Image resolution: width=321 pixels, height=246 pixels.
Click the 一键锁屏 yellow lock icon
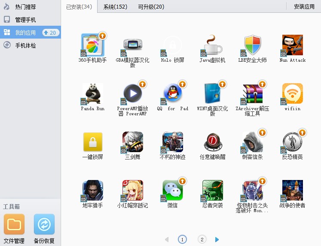(x=92, y=142)
